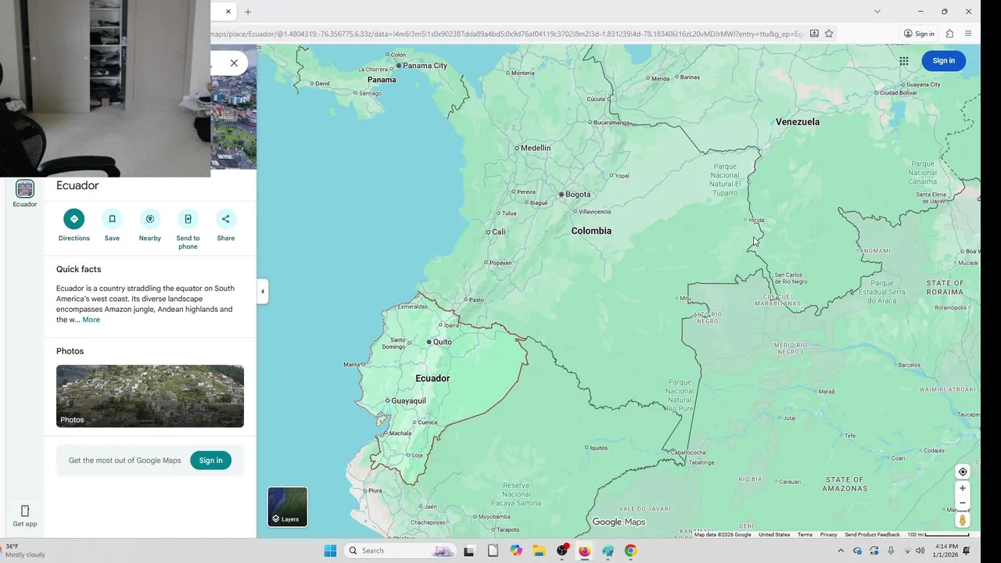1001x563 pixels.
Task: Open the Firefox Sign in account button
Action: coord(919,34)
